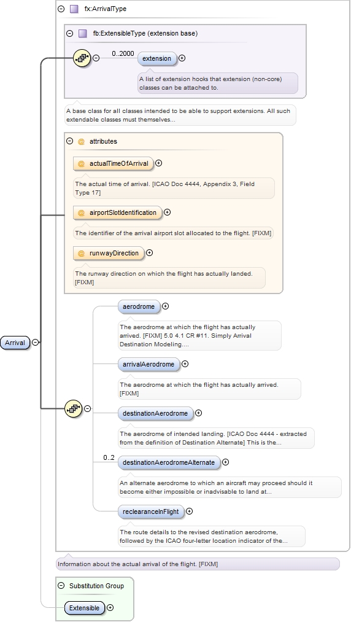Viewport: 351px width, 622px height.
Task: Expand the Extensible element plus button
Action: (x=110, y=608)
